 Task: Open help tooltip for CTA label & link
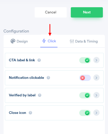tap(39, 60)
